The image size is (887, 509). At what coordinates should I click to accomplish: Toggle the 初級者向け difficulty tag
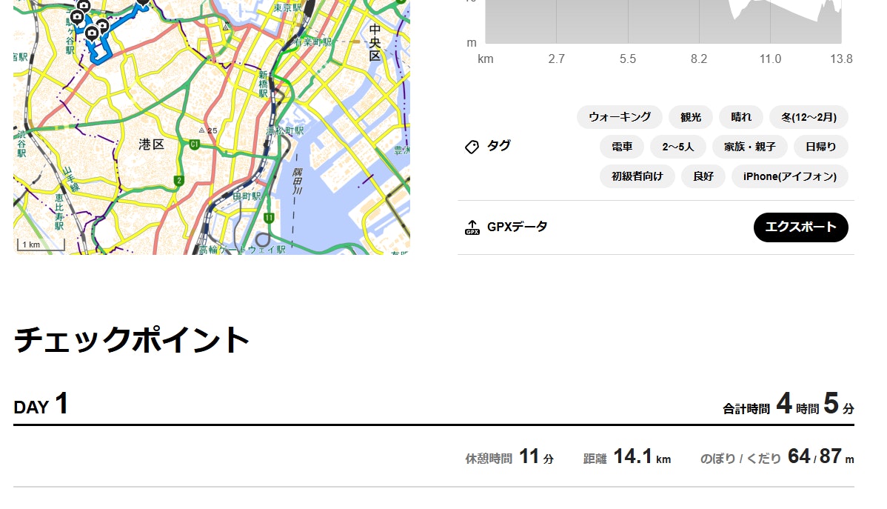[x=637, y=176]
